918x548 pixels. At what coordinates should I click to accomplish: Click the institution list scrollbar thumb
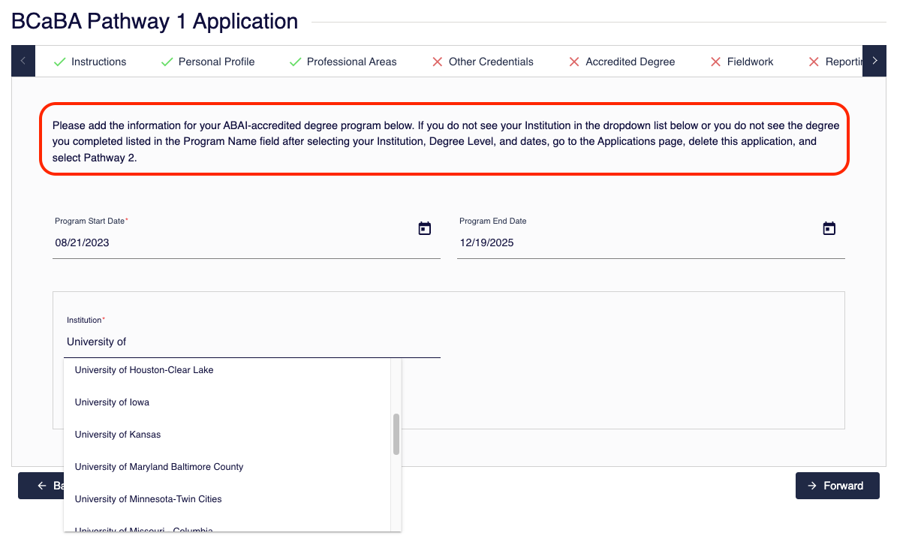(396, 434)
